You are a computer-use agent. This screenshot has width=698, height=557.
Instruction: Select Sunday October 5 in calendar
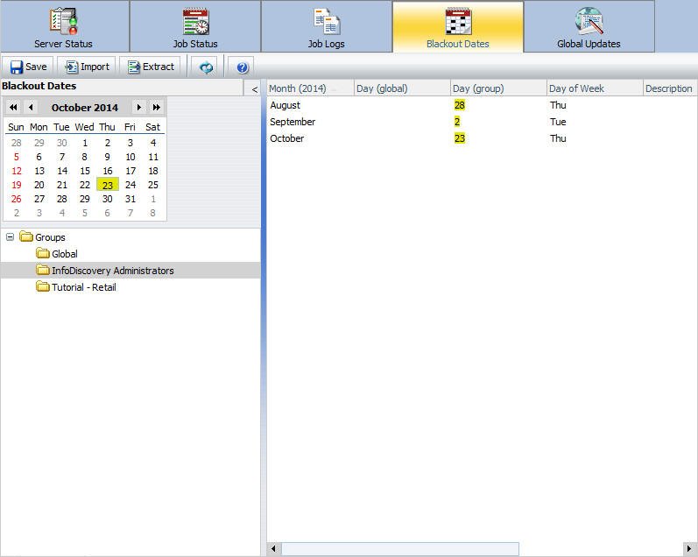click(x=17, y=157)
